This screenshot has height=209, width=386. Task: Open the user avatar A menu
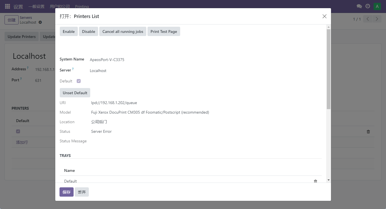pos(377,6)
